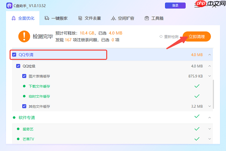Switch to the 全面优化 tab
This screenshot has height=151, width=226.
pyautogui.click(x=23, y=18)
